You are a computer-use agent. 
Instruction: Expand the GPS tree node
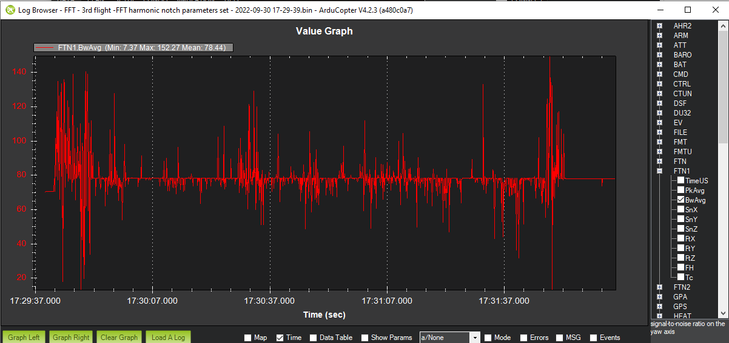(x=659, y=307)
